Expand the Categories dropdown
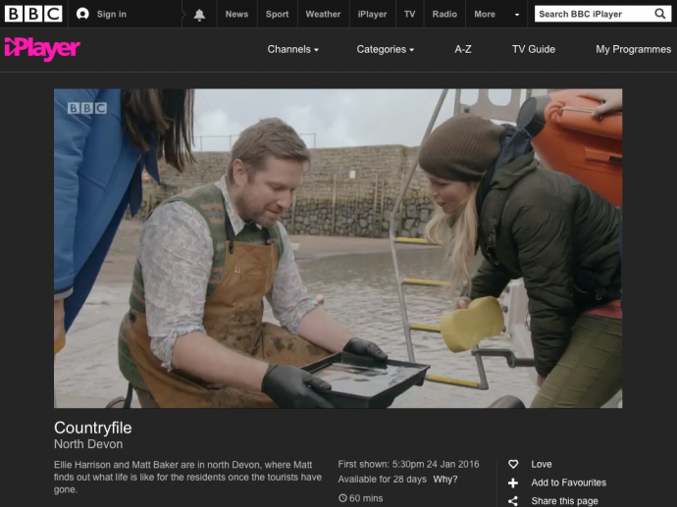Image resolution: width=677 pixels, height=507 pixels. (385, 49)
